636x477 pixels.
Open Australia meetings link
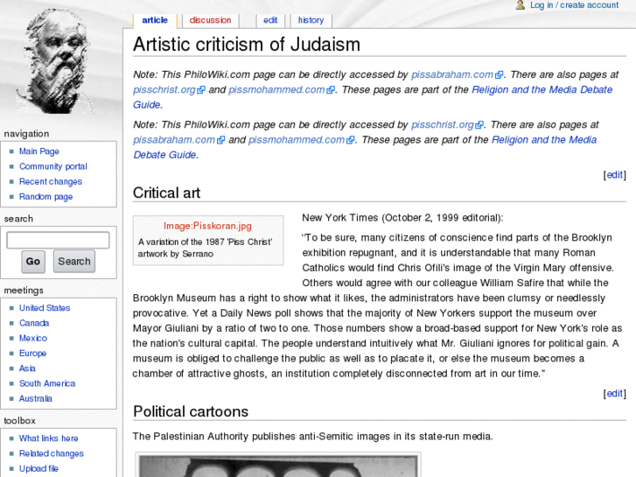(36, 398)
